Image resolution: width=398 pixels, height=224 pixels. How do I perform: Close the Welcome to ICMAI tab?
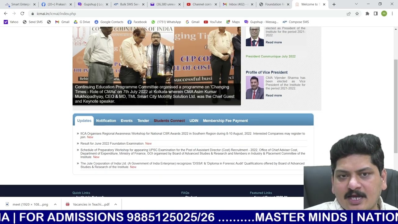(x=324, y=4)
